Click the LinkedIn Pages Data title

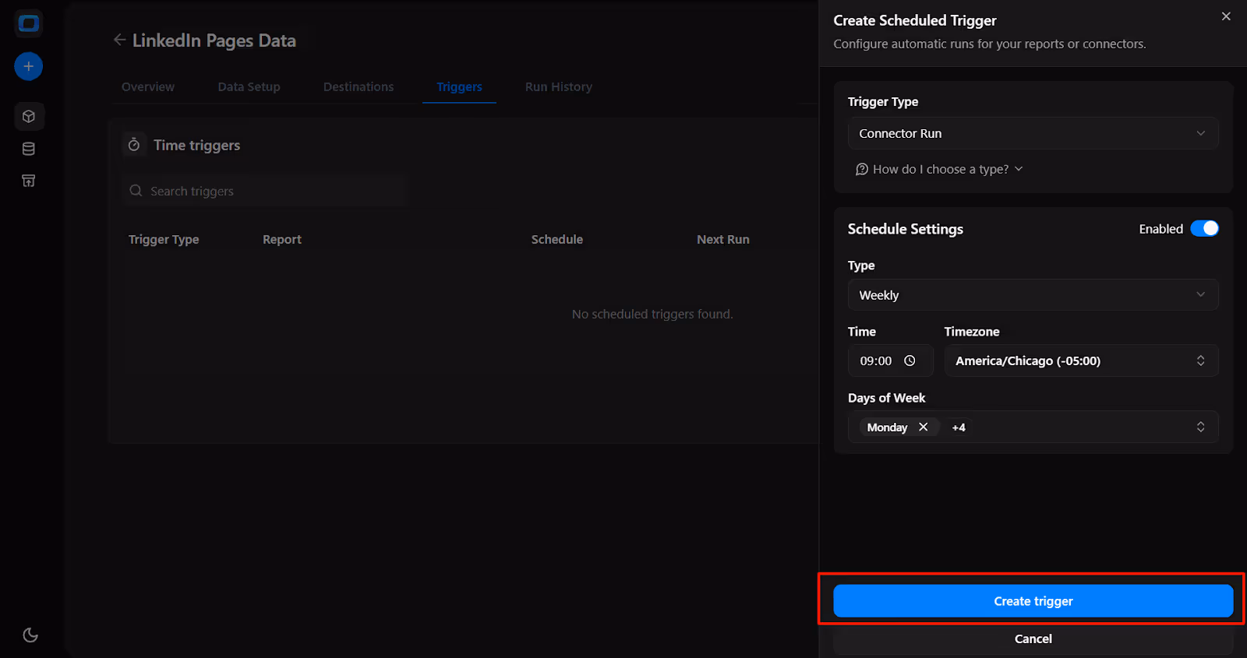tap(214, 40)
